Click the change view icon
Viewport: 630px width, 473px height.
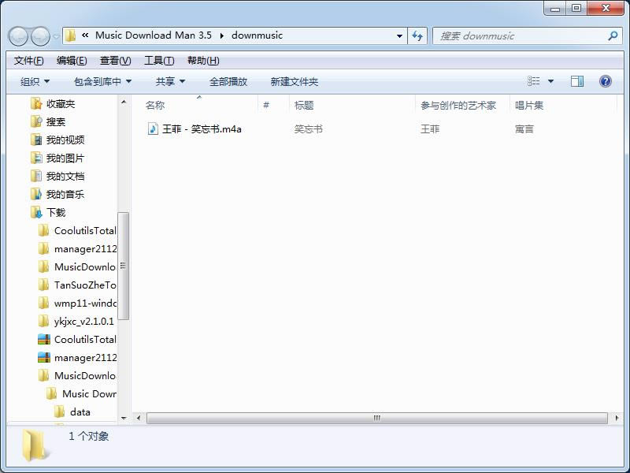point(534,81)
